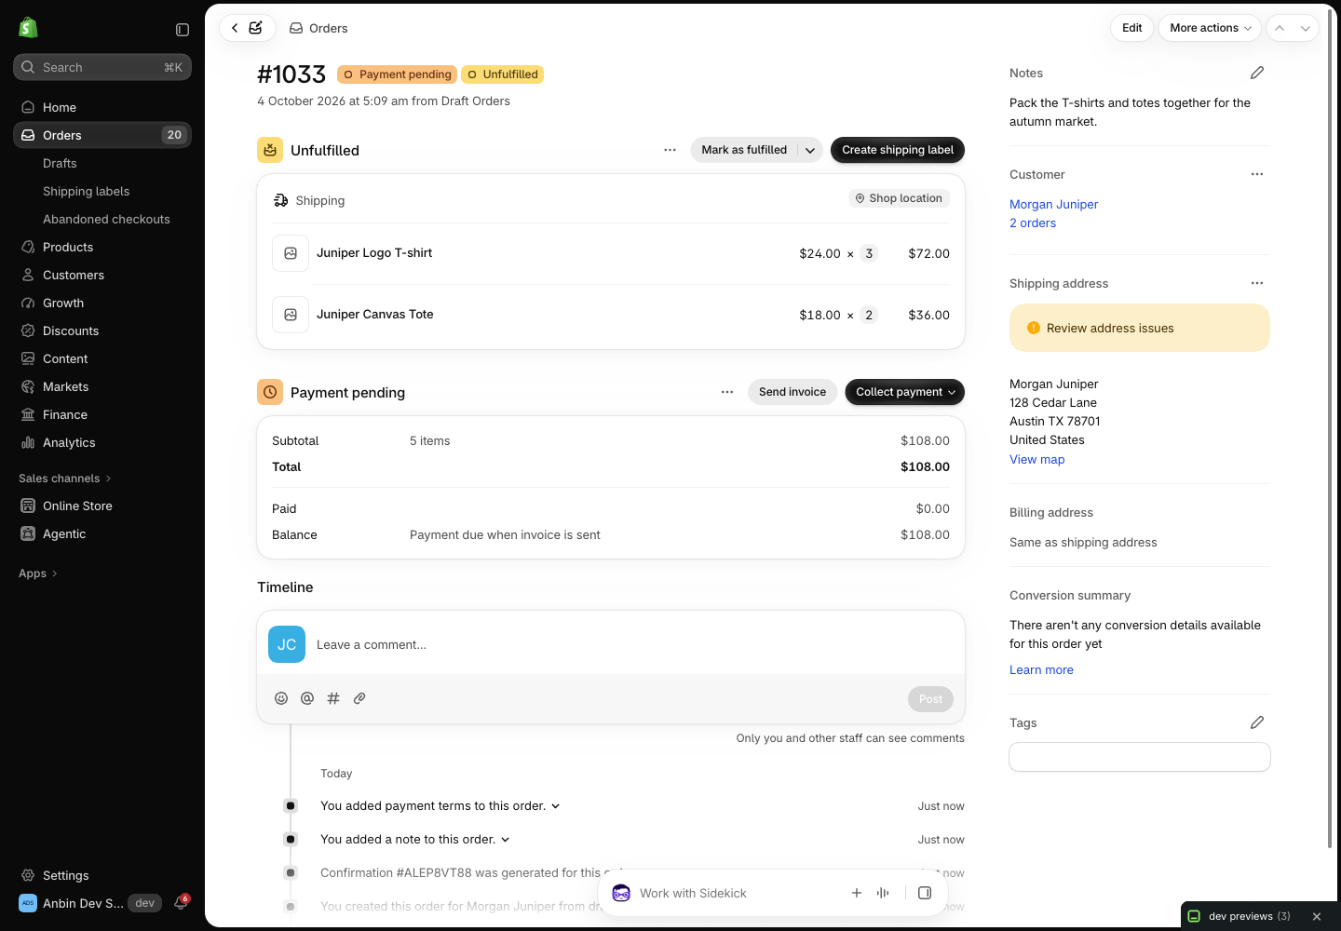
Task: Open the Collect payment dropdown
Action: point(904,392)
